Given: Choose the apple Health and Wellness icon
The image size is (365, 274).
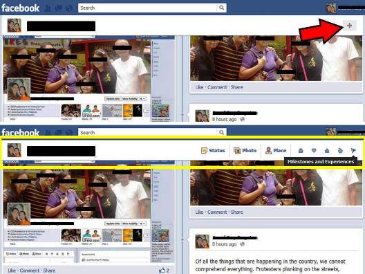Looking at the screenshot, I should pos(340,151).
